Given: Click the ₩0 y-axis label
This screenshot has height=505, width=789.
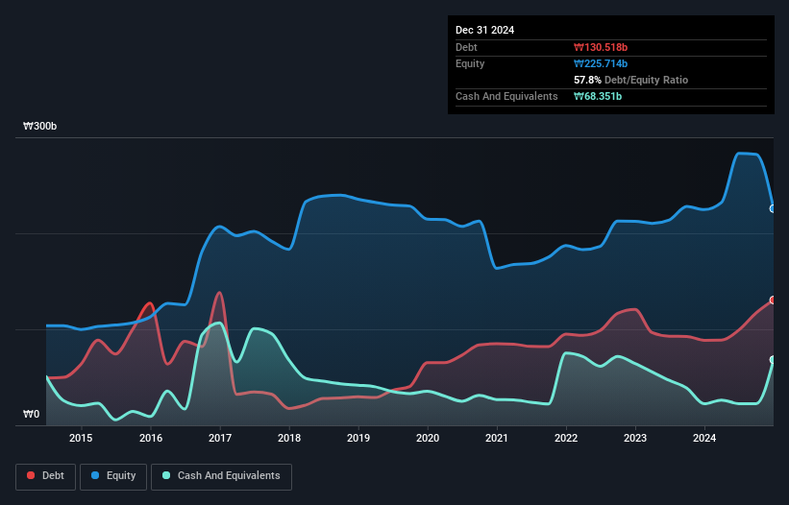Looking at the screenshot, I should click(31, 414).
